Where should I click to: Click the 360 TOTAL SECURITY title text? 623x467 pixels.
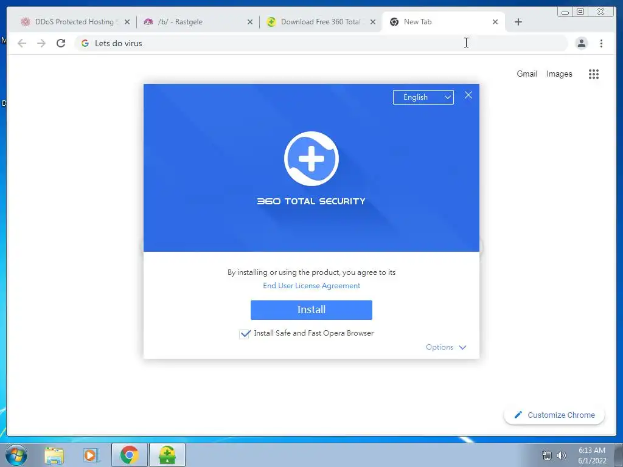311,201
